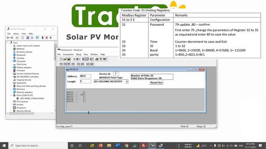
Task: Click the Update driver icon in Device Manager
Action: [42, 38]
